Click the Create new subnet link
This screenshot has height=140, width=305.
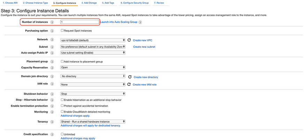coord(144,47)
